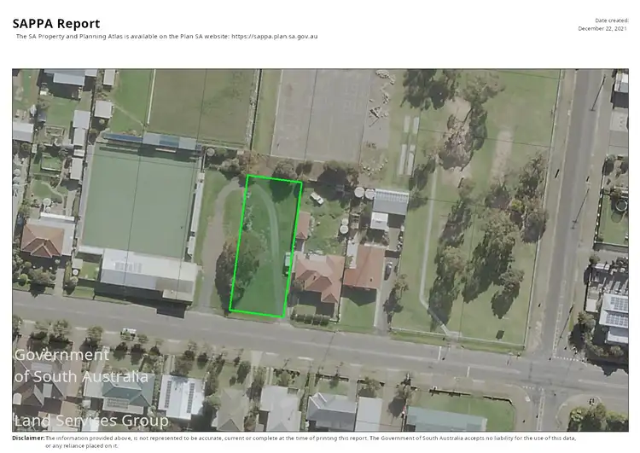Screen dimensions: 640x453
Task: Open the sappa.plan.sa.gov.au website link
Action: tap(274, 37)
